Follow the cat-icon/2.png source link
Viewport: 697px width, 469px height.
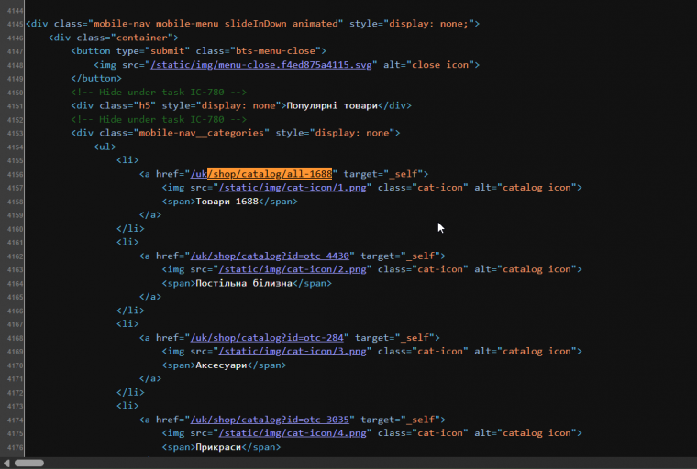(293, 269)
